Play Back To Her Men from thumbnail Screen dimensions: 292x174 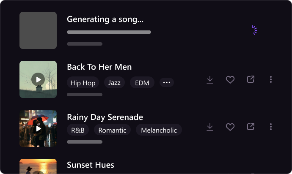(x=38, y=79)
